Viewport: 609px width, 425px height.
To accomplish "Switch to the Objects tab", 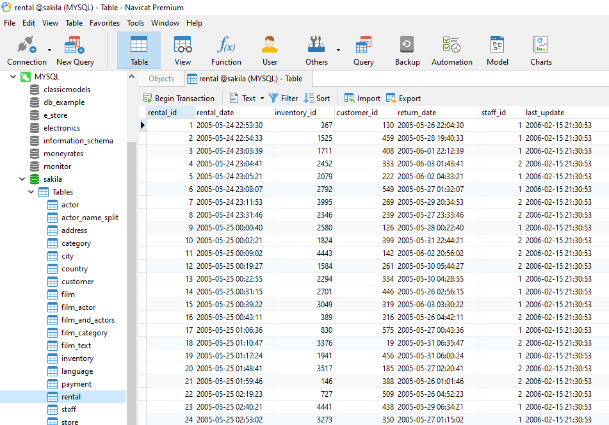I will click(161, 78).
